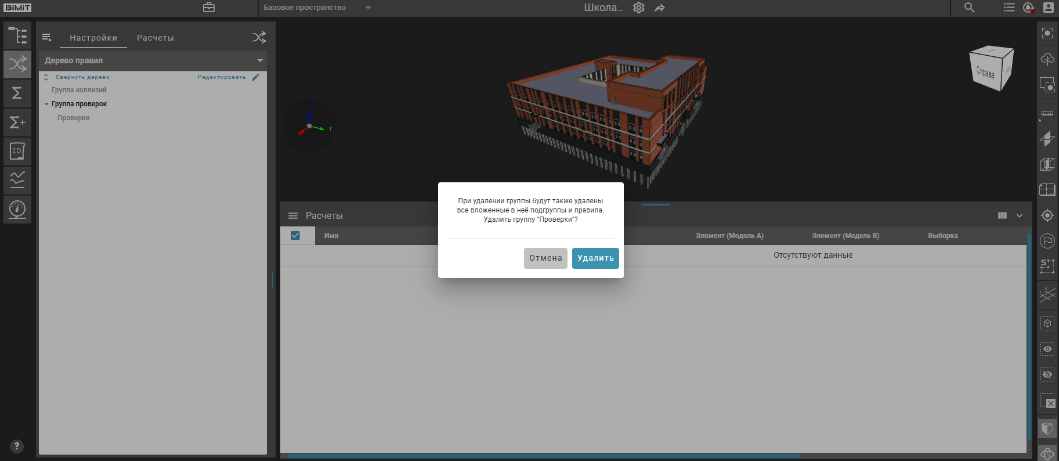Viewport: 1059px width, 461px height.
Task: Open the gauge dashboard icon in sidebar
Action: pos(17,209)
